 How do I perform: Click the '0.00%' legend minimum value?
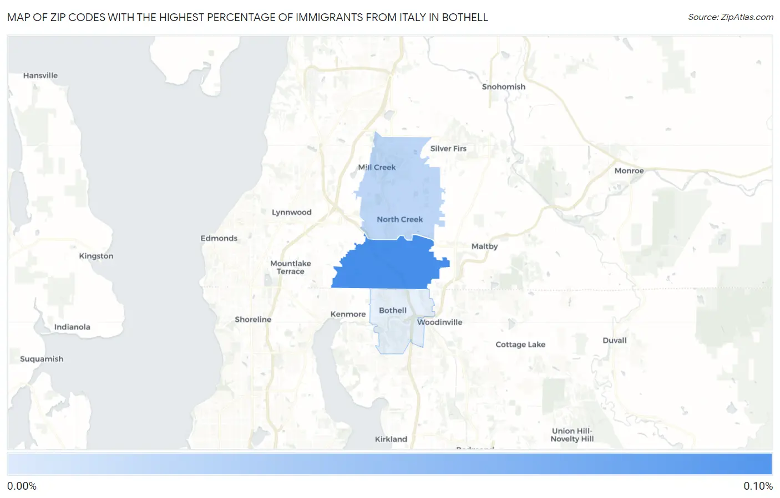(x=22, y=486)
